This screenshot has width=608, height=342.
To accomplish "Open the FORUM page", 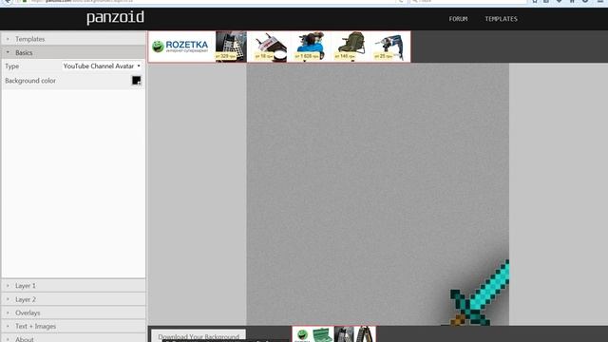I will point(458,19).
